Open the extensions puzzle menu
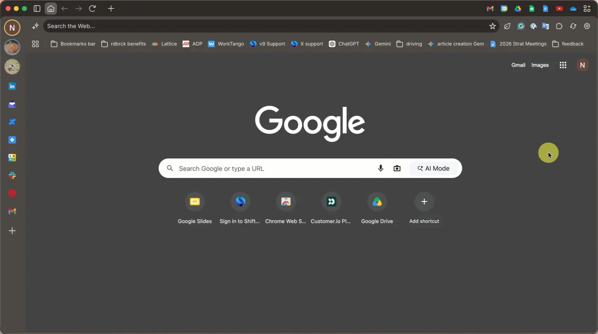The height and width of the screenshot is (334, 598). (559, 26)
